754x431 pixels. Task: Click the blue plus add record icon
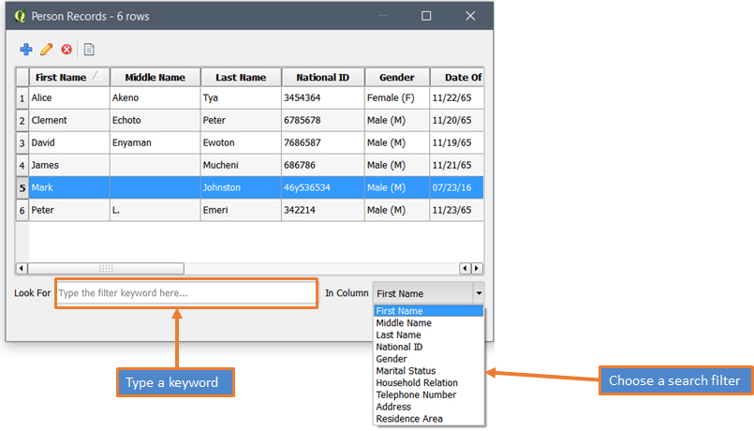point(26,50)
